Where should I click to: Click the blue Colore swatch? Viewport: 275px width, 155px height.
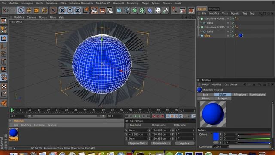tap(216, 136)
